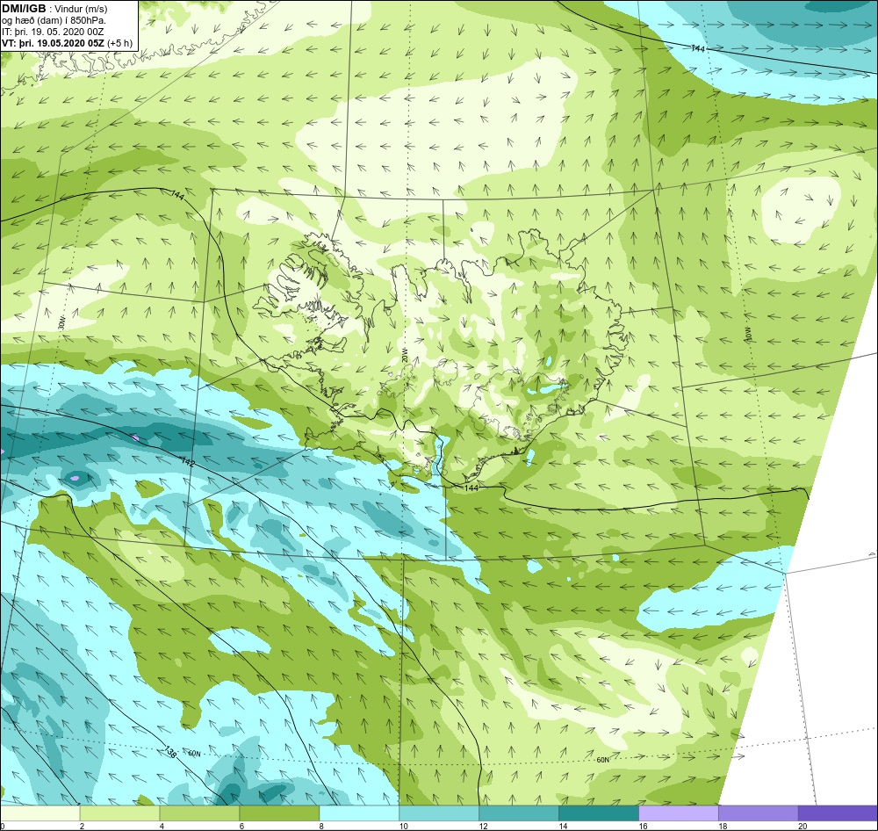Click the legend tick value "4"
878x831 pixels.
162,826
